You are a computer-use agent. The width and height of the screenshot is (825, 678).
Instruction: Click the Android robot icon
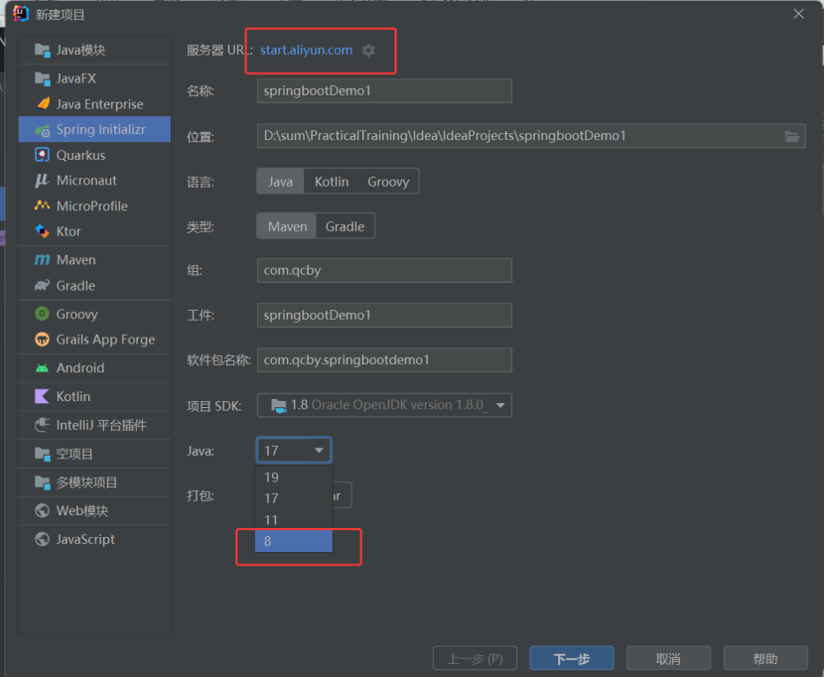pos(42,367)
